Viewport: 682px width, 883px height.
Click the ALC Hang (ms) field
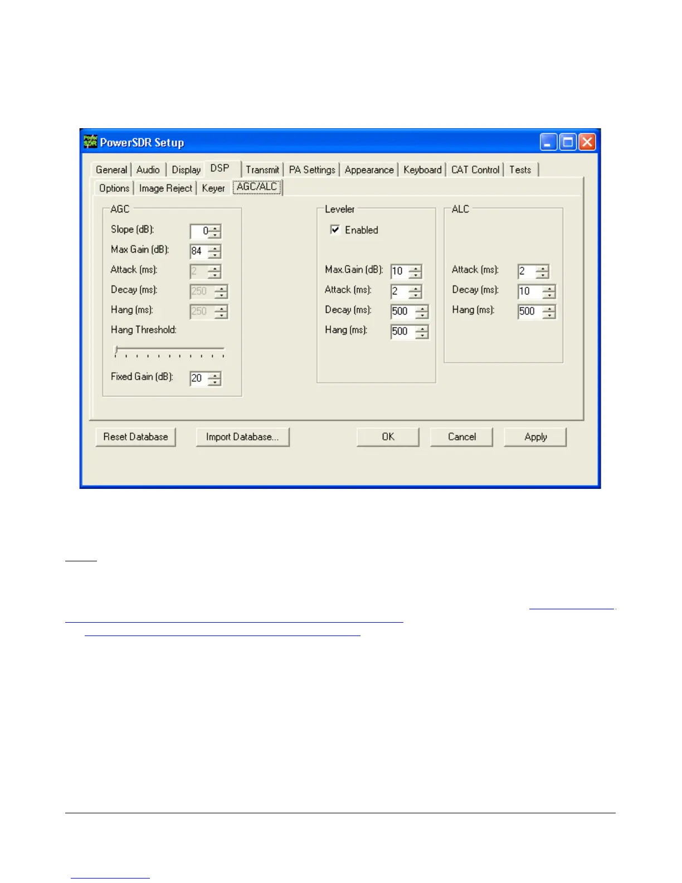coord(530,311)
